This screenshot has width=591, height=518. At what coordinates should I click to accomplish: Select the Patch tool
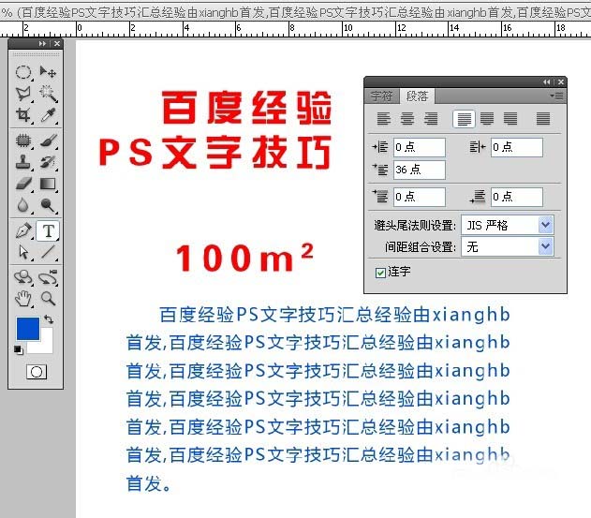tap(23, 141)
